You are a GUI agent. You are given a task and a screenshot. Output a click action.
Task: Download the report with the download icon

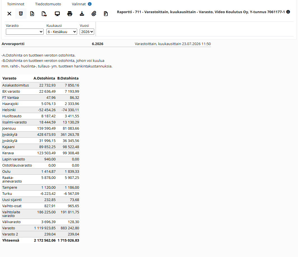(x=82, y=14)
